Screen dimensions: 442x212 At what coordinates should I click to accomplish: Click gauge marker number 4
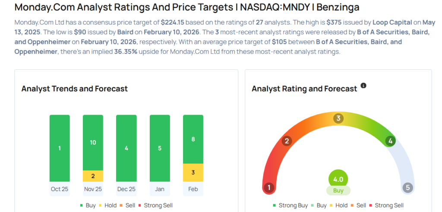(x=390, y=141)
